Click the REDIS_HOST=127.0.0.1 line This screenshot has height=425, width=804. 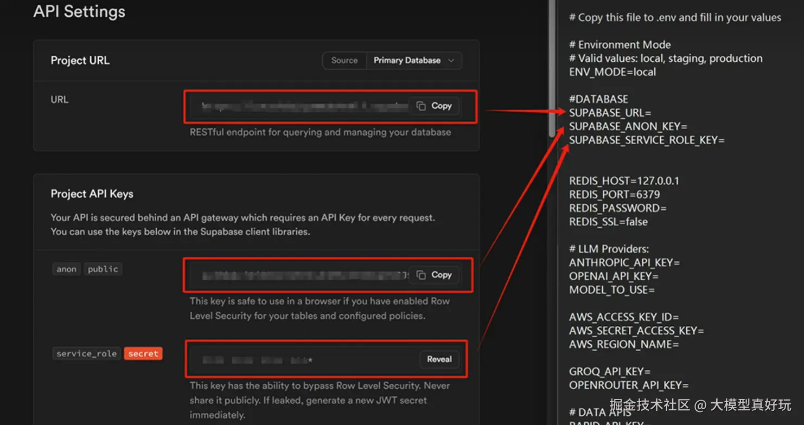(x=624, y=181)
